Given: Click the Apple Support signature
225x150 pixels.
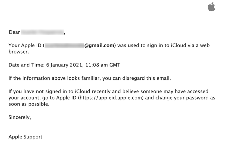Looking at the screenshot, I should tap(25, 137).
